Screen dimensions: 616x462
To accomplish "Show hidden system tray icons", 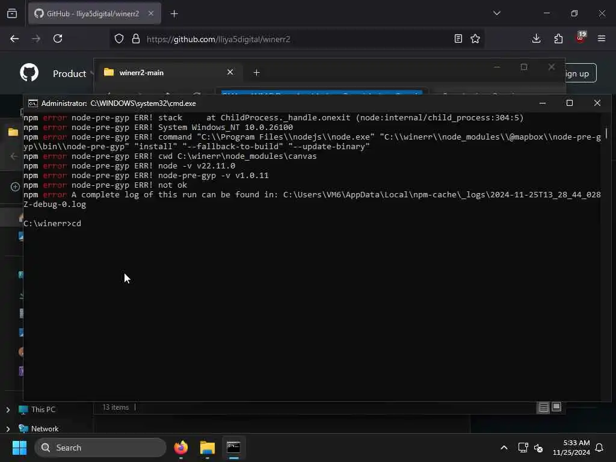I will click(504, 448).
